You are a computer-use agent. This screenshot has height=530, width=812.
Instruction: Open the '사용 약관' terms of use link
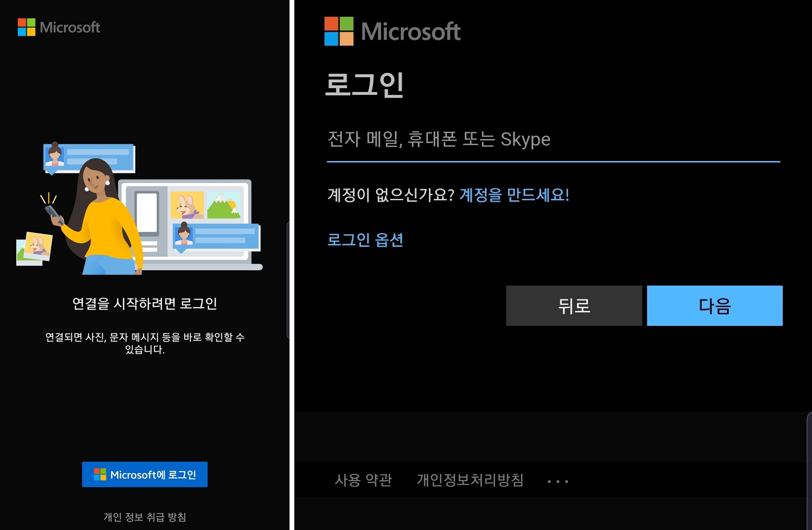point(363,480)
